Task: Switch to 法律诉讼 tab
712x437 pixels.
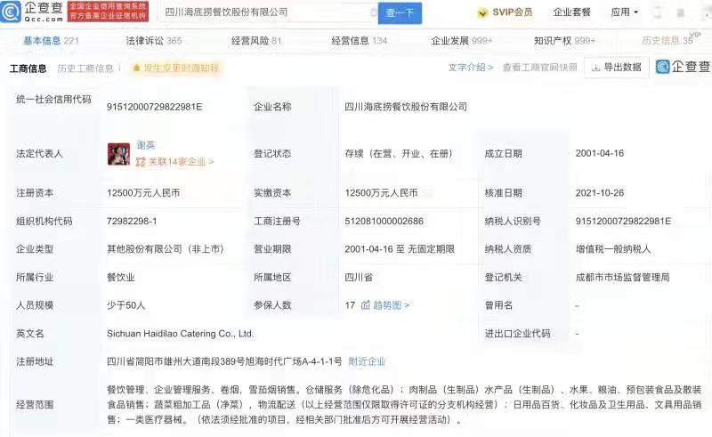Action: coord(153,41)
